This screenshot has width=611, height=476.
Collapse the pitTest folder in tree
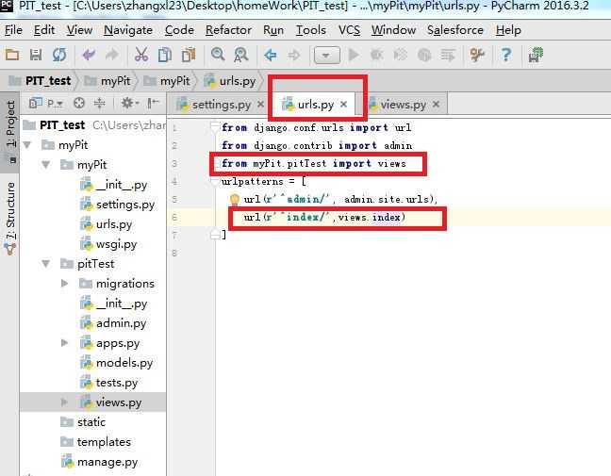pyautogui.click(x=45, y=264)
